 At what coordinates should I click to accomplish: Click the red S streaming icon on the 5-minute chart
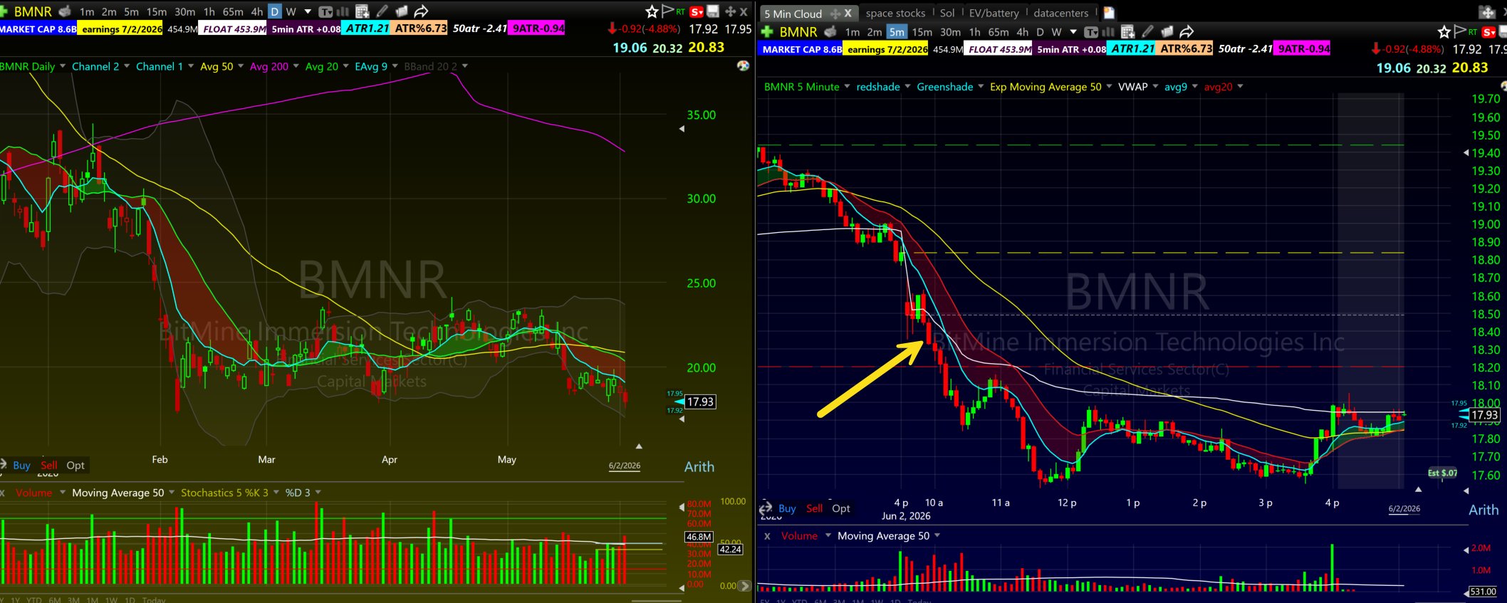[x=1489, y=31]
